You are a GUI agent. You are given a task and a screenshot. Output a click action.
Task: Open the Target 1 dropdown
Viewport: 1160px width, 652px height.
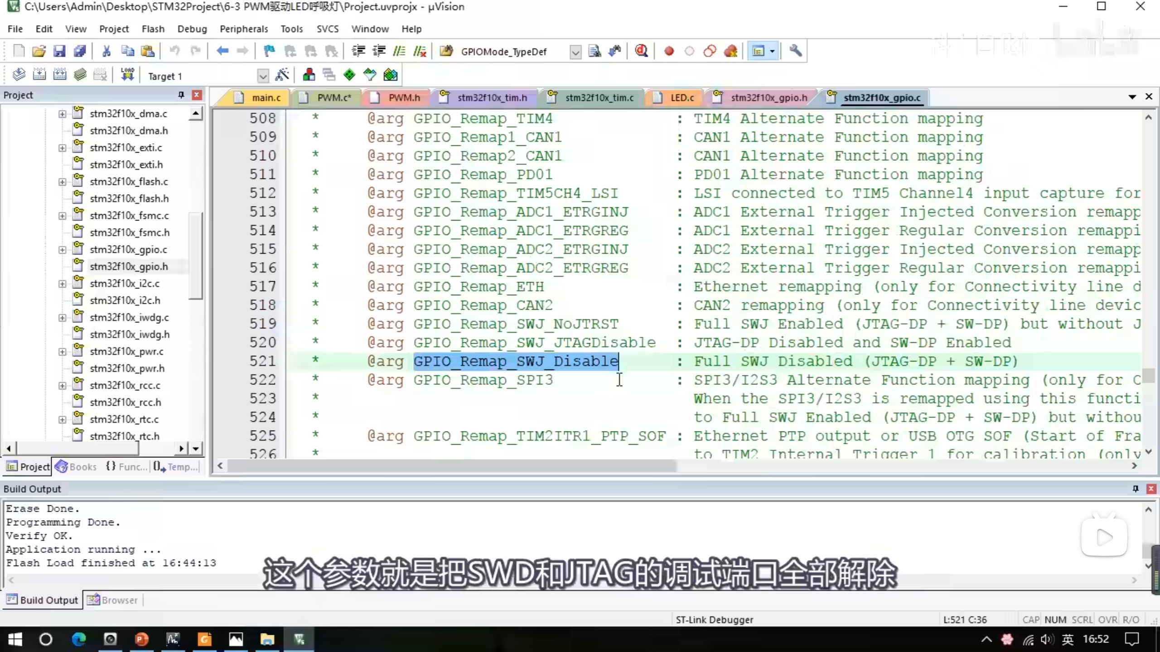tap(263, 76)
